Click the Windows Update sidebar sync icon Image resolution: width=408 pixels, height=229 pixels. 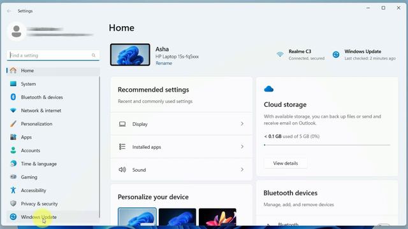coord(13,217)
